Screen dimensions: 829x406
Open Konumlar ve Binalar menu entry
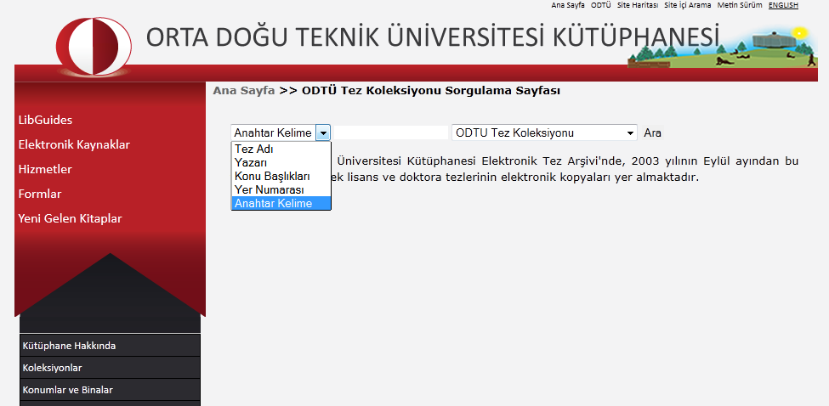[x=110, y=390]
